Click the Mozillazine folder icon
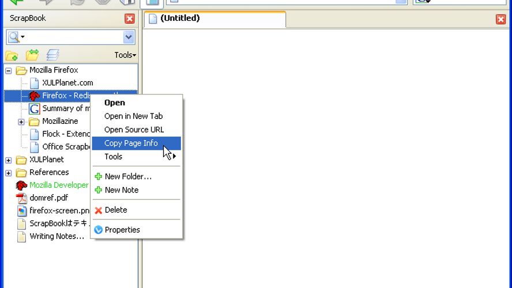The width and height of the screenshot is (512, 288). [x=34, y=122]
